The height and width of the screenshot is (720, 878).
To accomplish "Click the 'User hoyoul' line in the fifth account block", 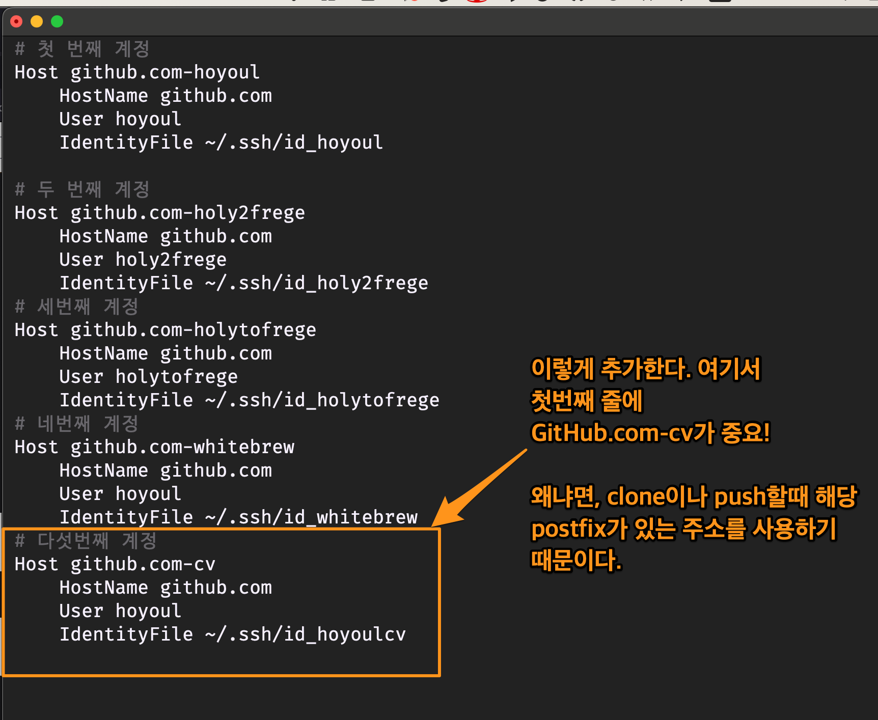I will pos(120,611).
